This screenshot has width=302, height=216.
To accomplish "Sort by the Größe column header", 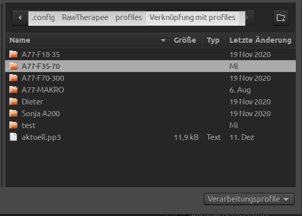I will [186, 40].
